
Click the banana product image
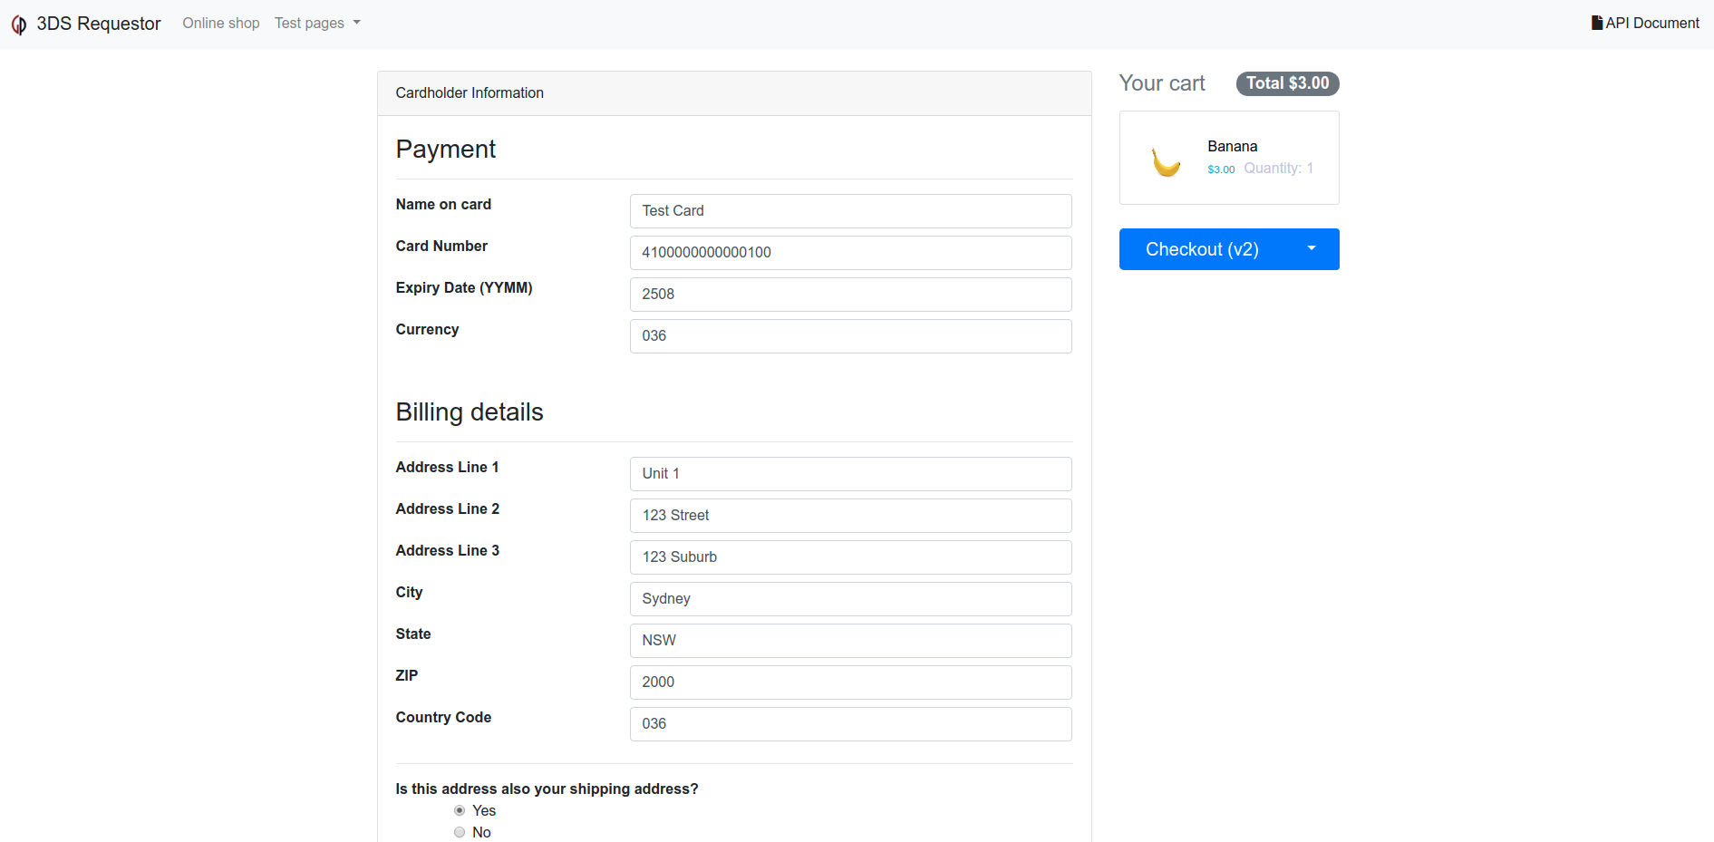tap(1166, 161)
